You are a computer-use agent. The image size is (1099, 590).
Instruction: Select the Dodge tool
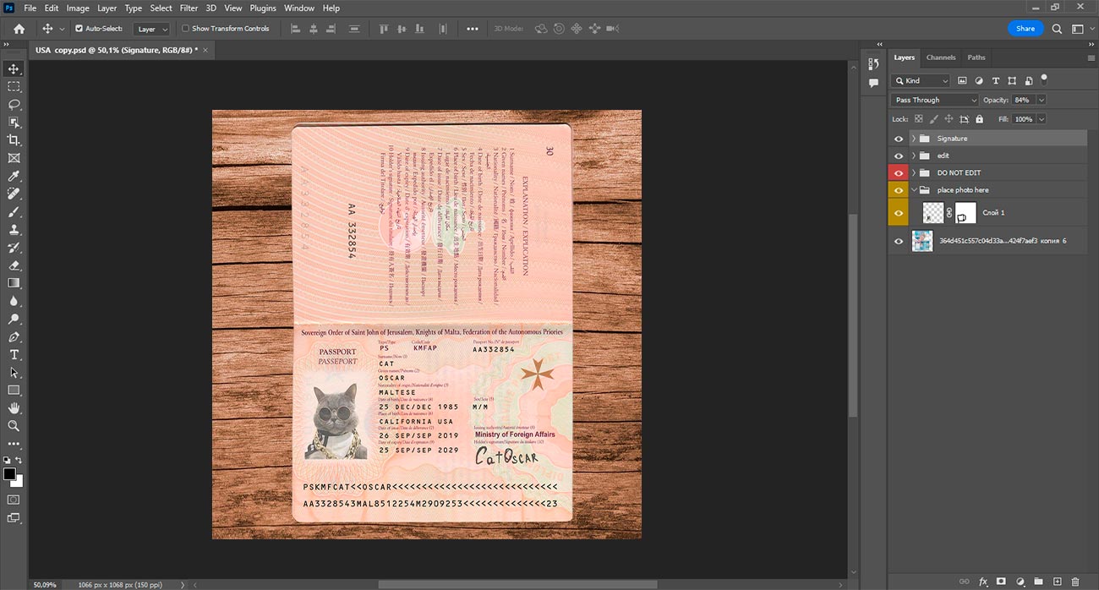(14, 320)
